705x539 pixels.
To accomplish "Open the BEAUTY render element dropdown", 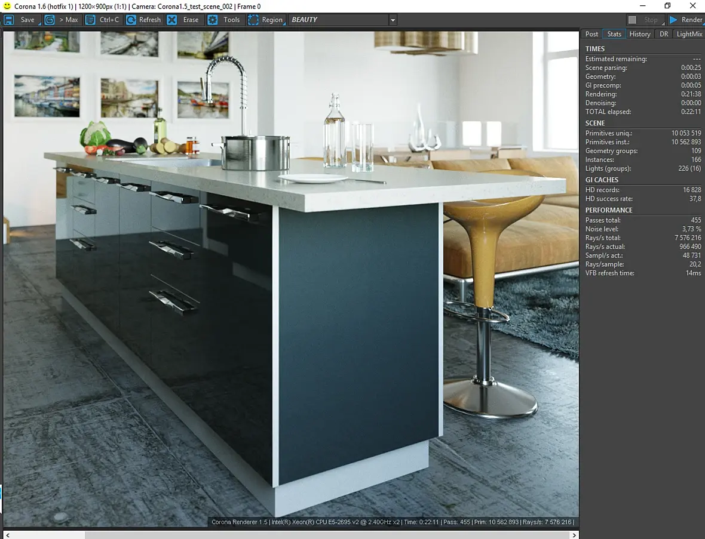I will coord(342,20).
